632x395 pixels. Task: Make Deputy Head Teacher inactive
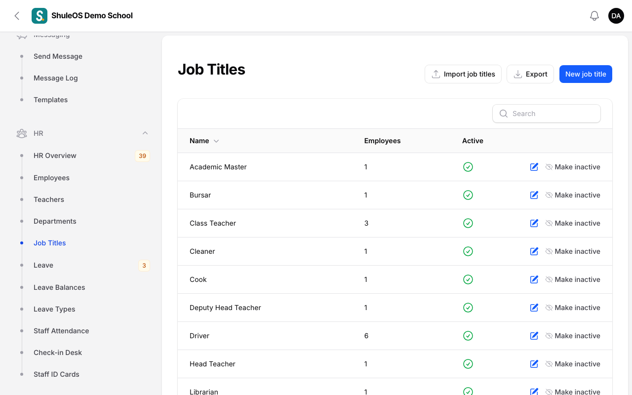coord(573,308)
